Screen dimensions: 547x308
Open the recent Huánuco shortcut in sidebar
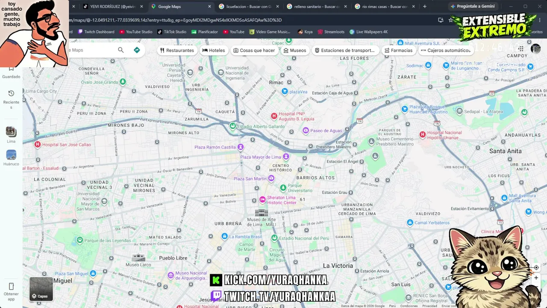pos(11,157)
